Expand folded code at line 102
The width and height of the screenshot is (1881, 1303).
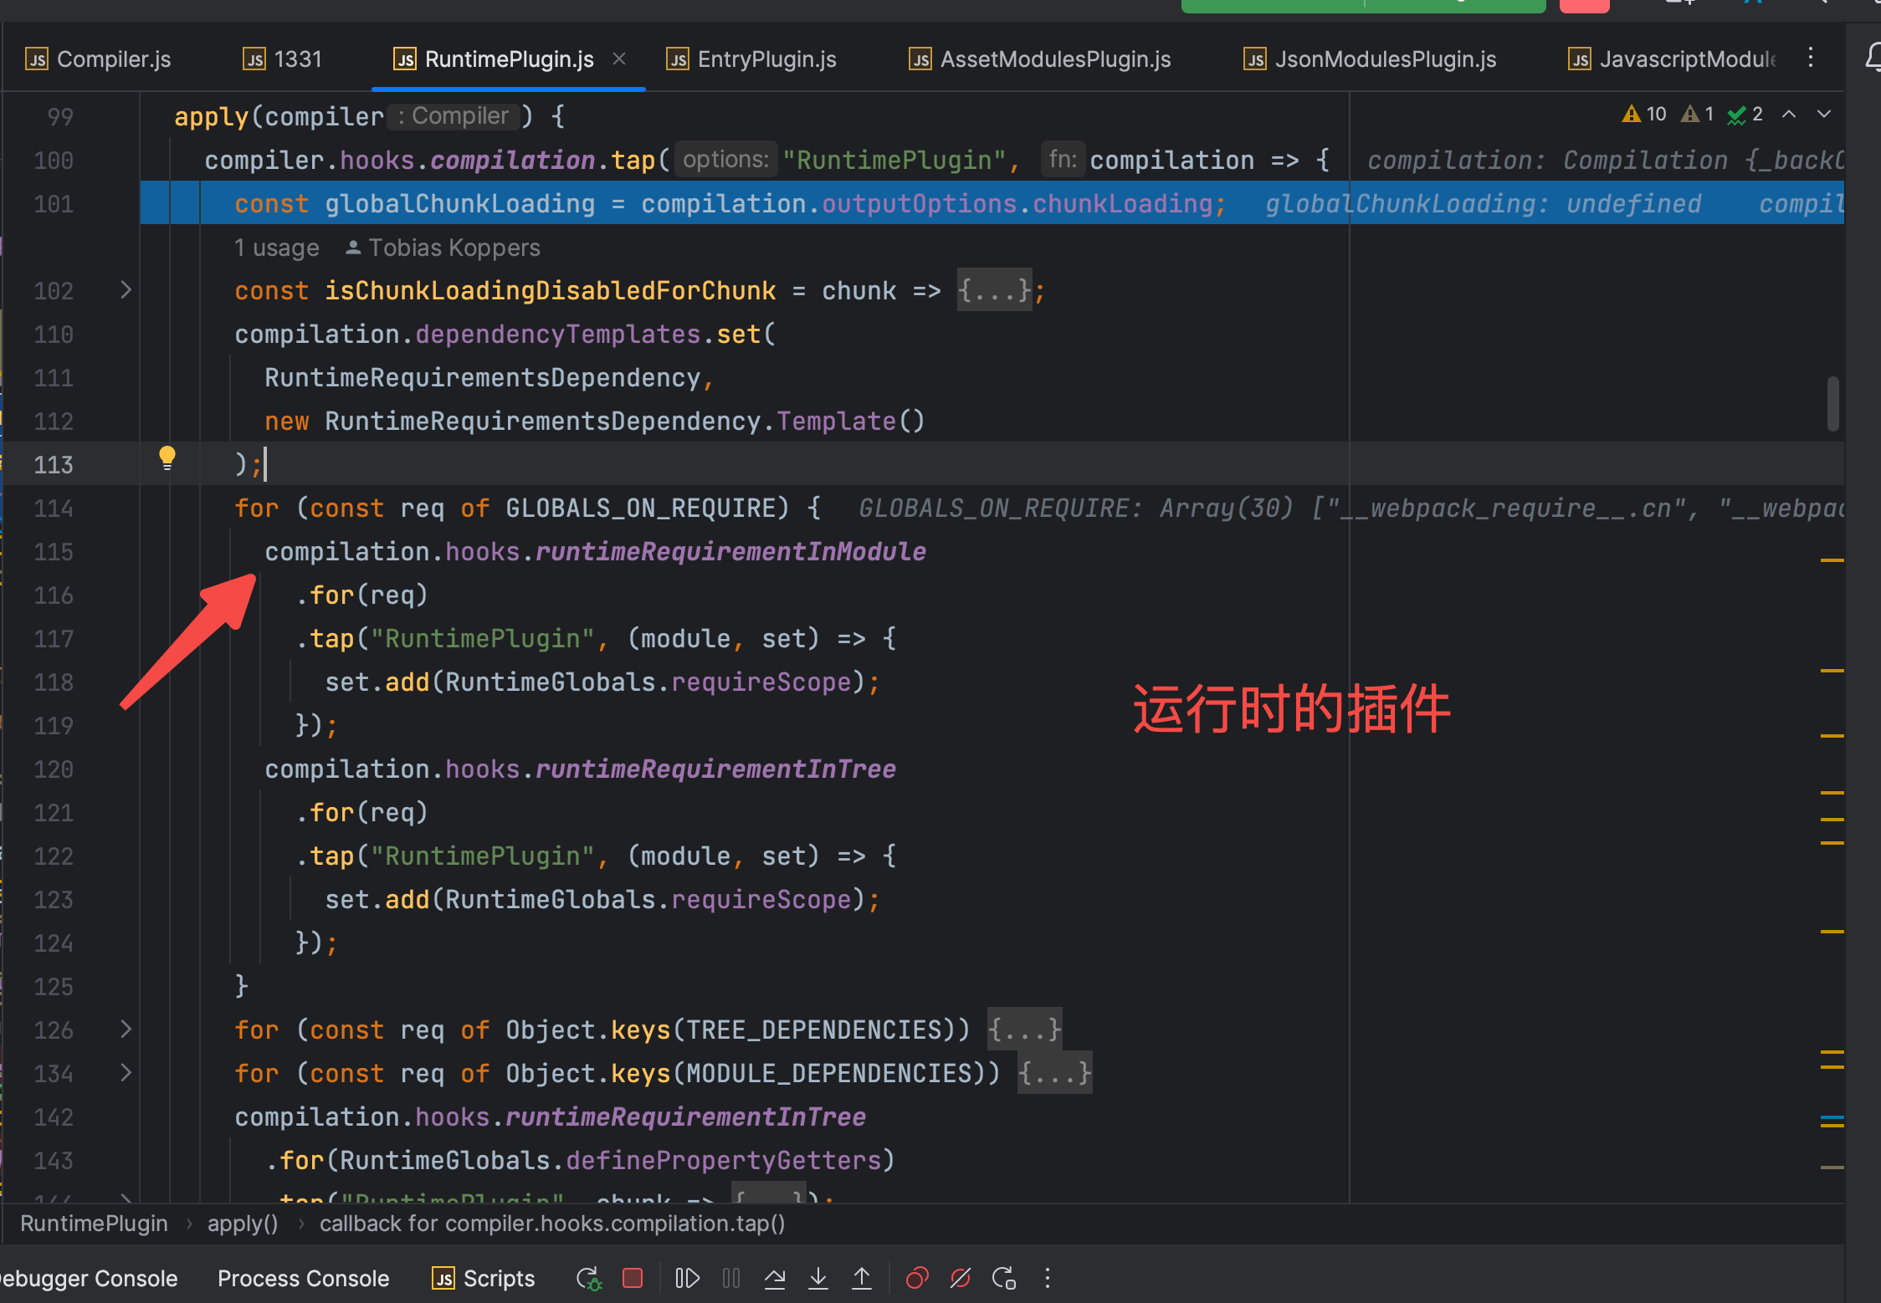126,290
